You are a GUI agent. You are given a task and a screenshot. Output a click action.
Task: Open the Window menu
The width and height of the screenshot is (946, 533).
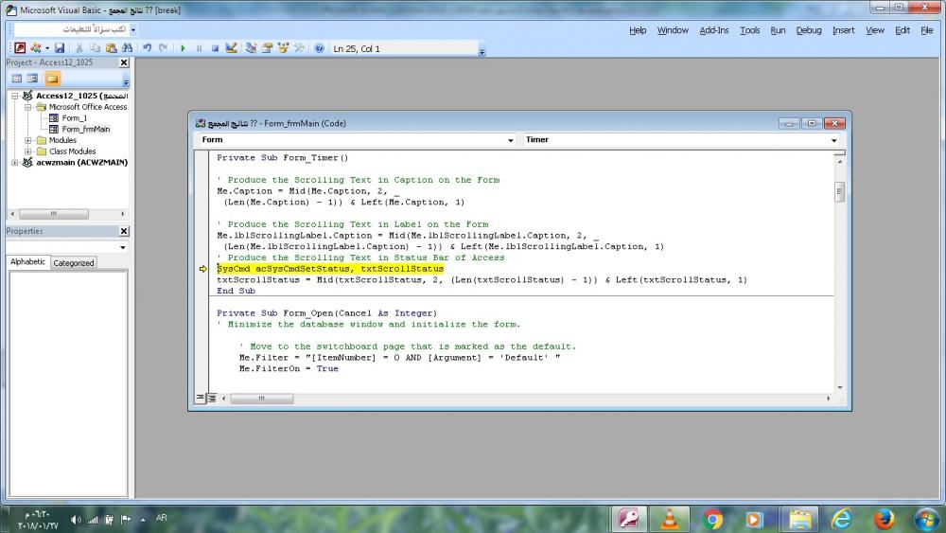[x=673, y=30]
